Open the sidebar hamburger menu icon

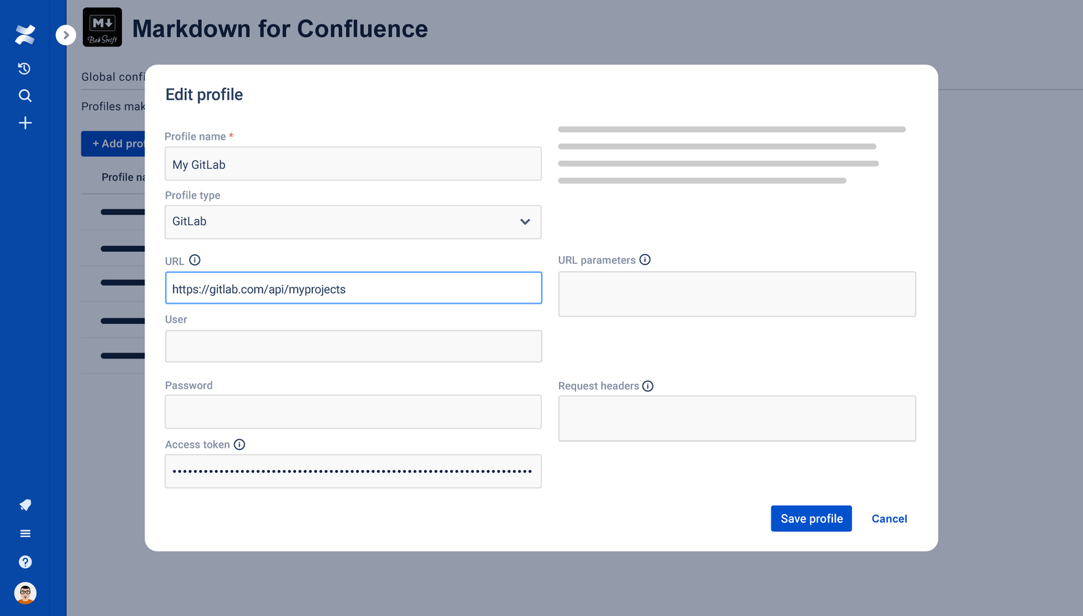point(25,534)
